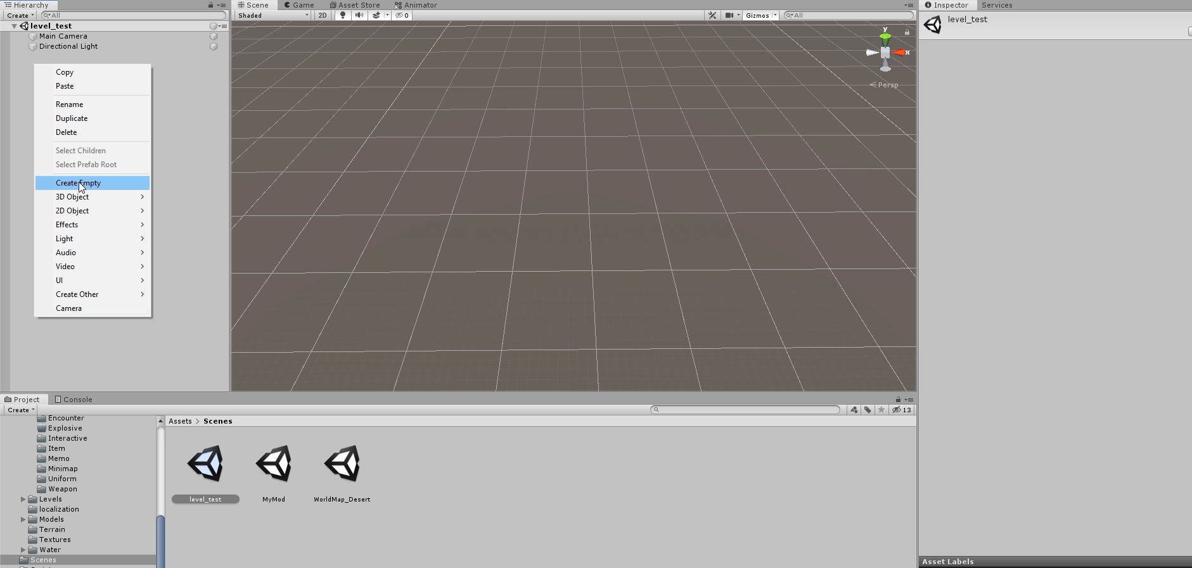1192x568 pixels.
Task: Collapse the level_test scene in Hierarchy
Action: coord(14,26)
